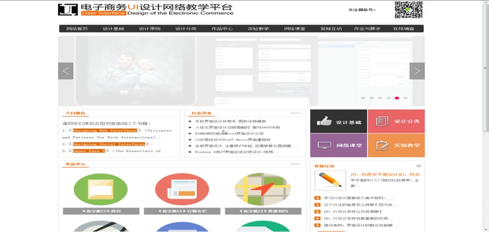Open 设计基础 thumbs-up tile

click(x=339, y=121)
